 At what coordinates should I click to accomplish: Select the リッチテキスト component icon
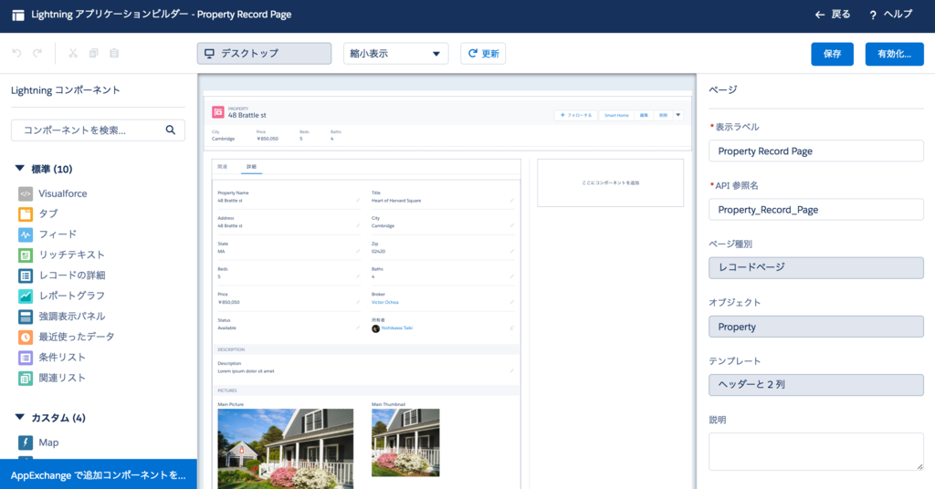point(25,255)
